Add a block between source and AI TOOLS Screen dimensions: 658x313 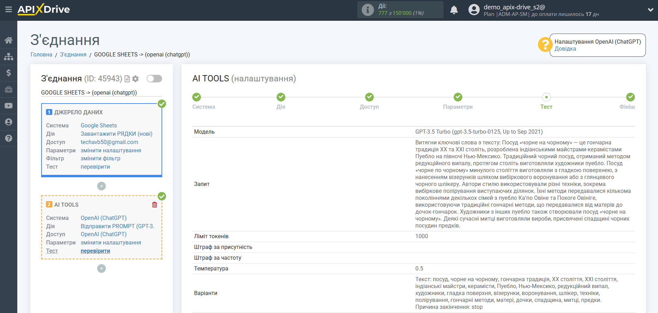point(101,186)
